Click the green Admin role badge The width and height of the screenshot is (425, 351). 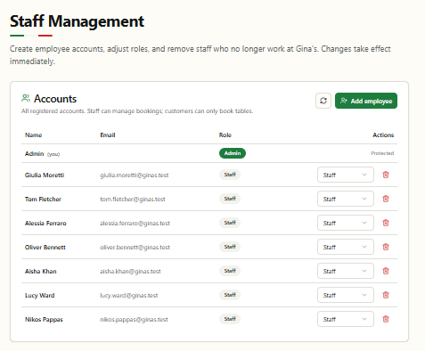(233, 153)
